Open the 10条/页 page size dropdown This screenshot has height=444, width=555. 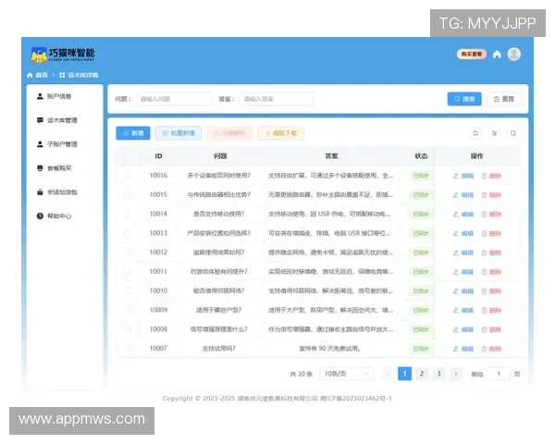coord(347,374)
